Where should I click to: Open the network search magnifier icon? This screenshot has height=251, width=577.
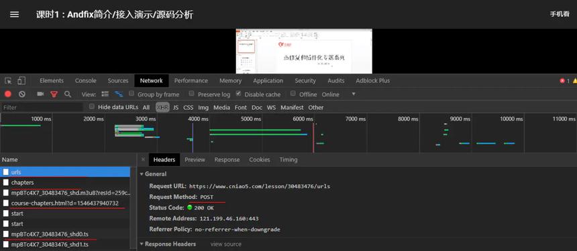(x=68, y=94)
